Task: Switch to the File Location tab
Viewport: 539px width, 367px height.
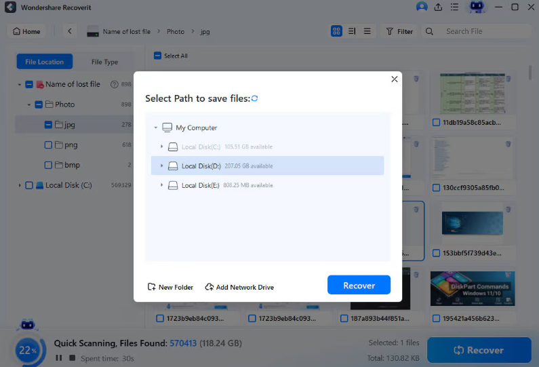Action: click(44, 62)
